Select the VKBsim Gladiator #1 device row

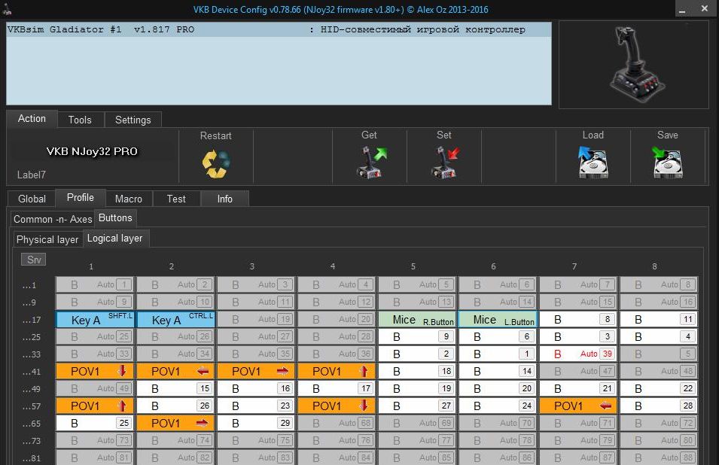279,30
